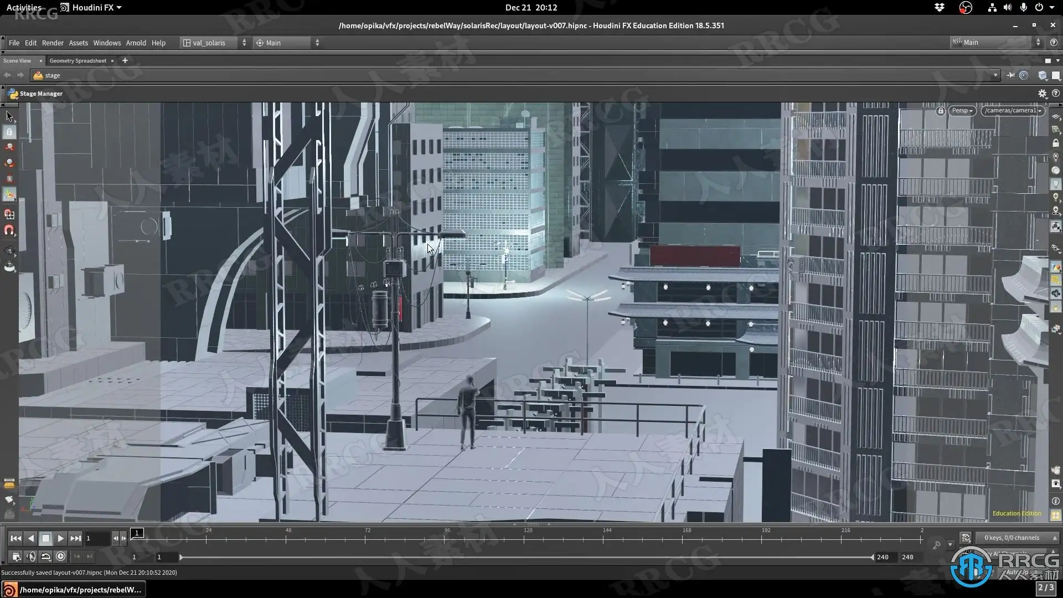Toggle the camera lock icon next to Persp
The height and width of the screenshot is (598, 1063).
(940, 111)
